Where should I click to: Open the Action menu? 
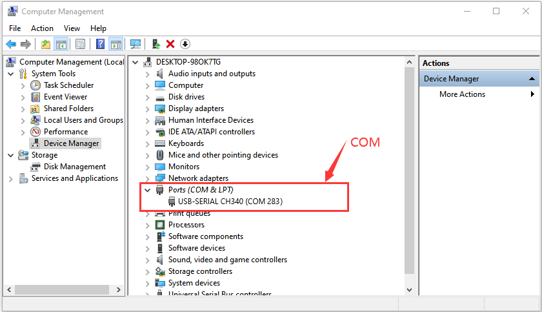(42, 28)
